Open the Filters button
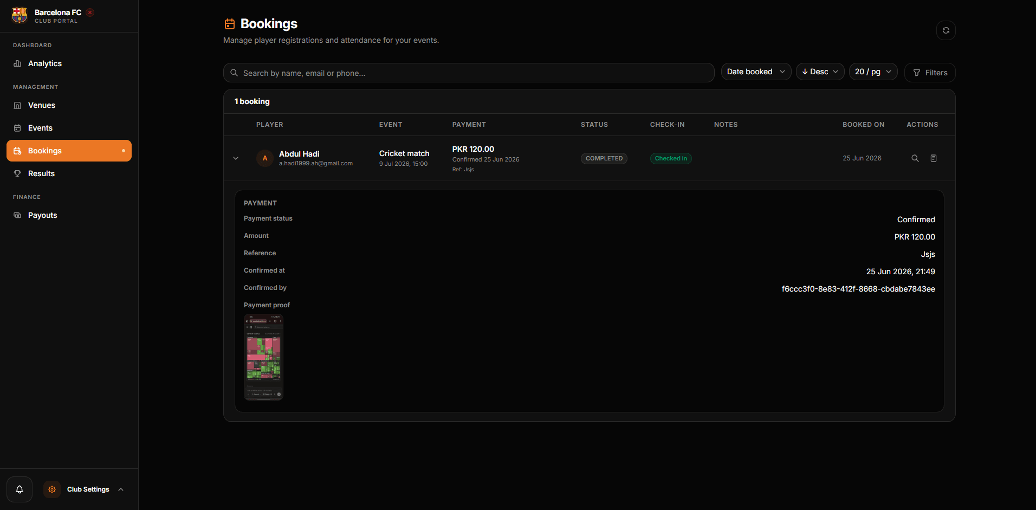The height and width of the screenshot is (510, 1036). click(930, 73)
